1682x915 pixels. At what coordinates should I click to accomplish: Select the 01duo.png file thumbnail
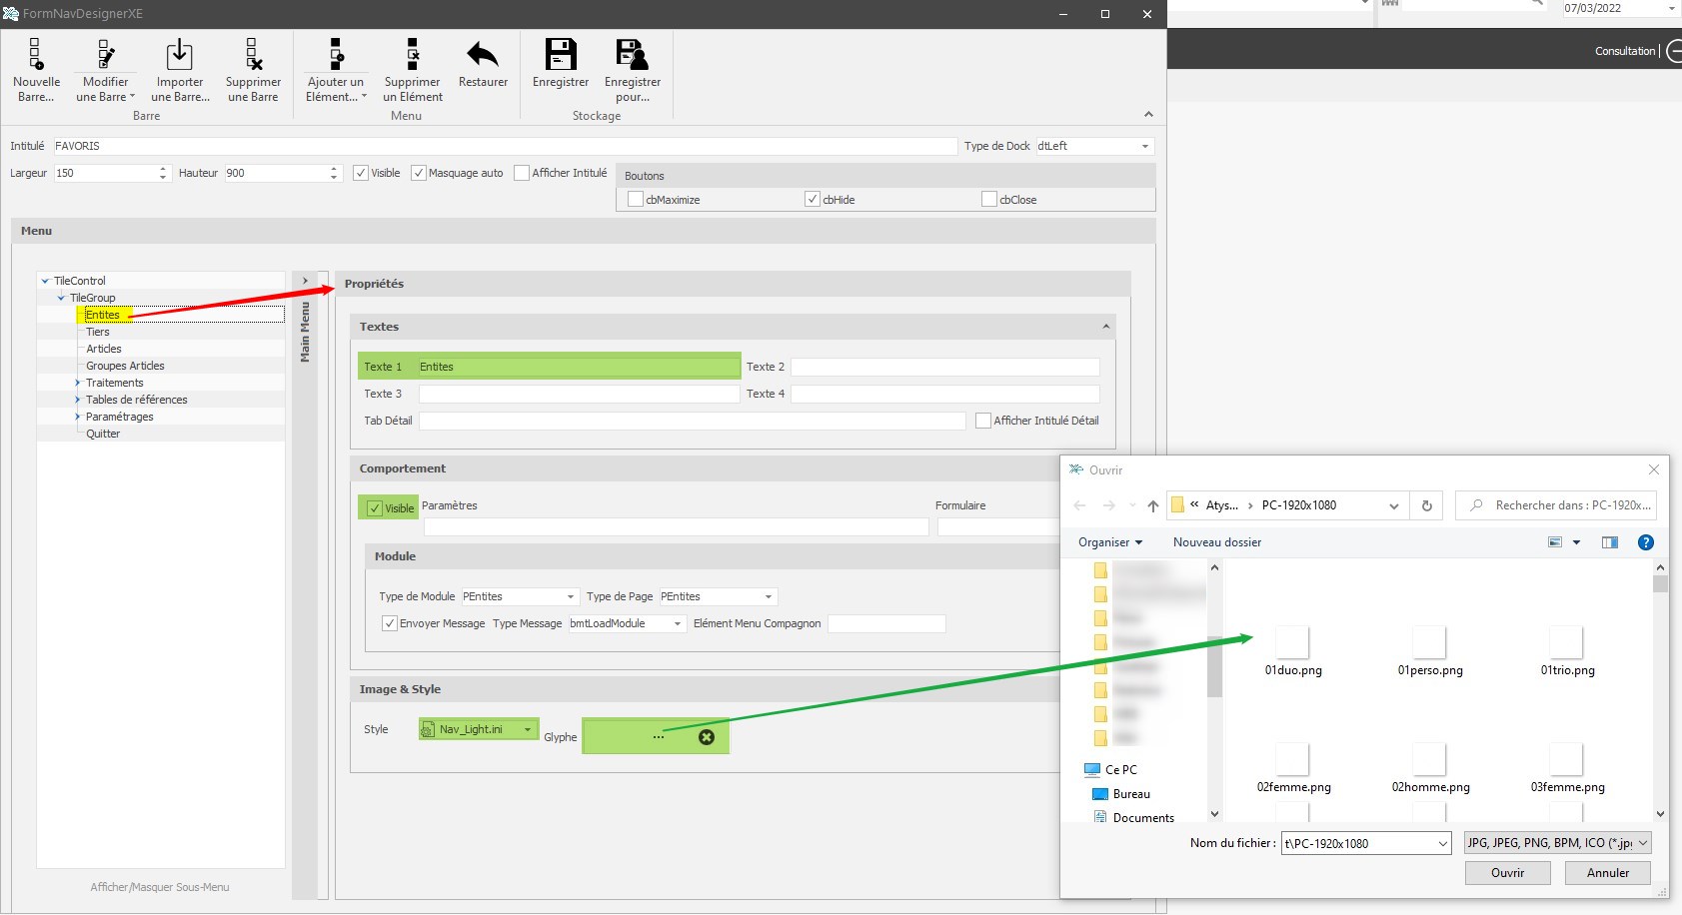pyautogui.click(x=1293, y=644)
